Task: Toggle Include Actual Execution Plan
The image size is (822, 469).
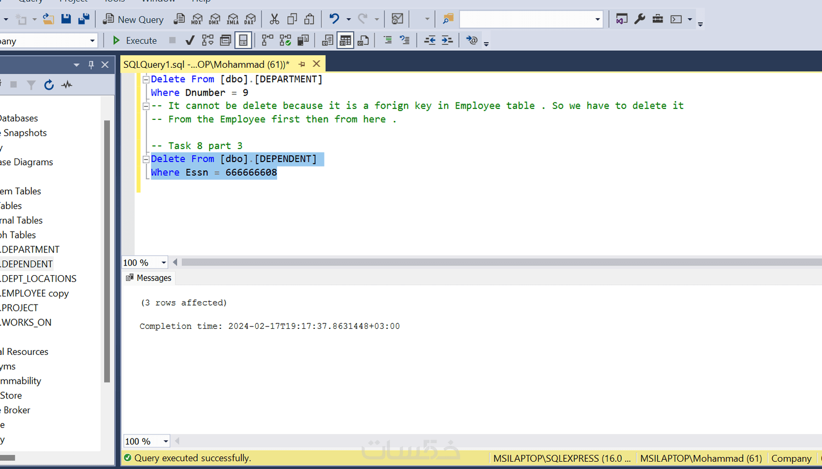Action: click(267, 40)
